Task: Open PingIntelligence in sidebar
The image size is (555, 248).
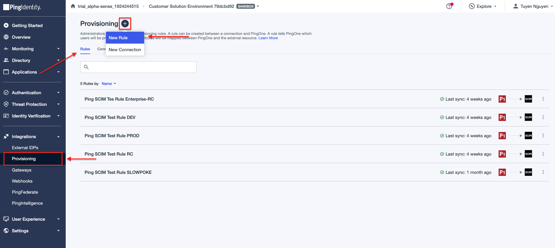Action: (27, 203)
